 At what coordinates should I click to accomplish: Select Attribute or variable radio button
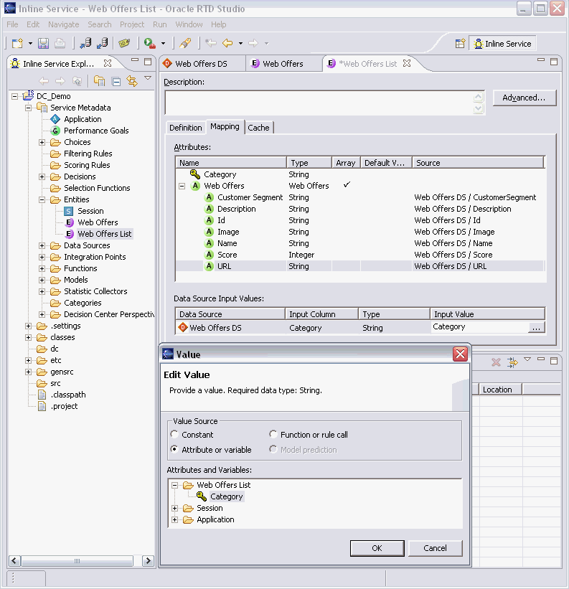pos(174,449)
